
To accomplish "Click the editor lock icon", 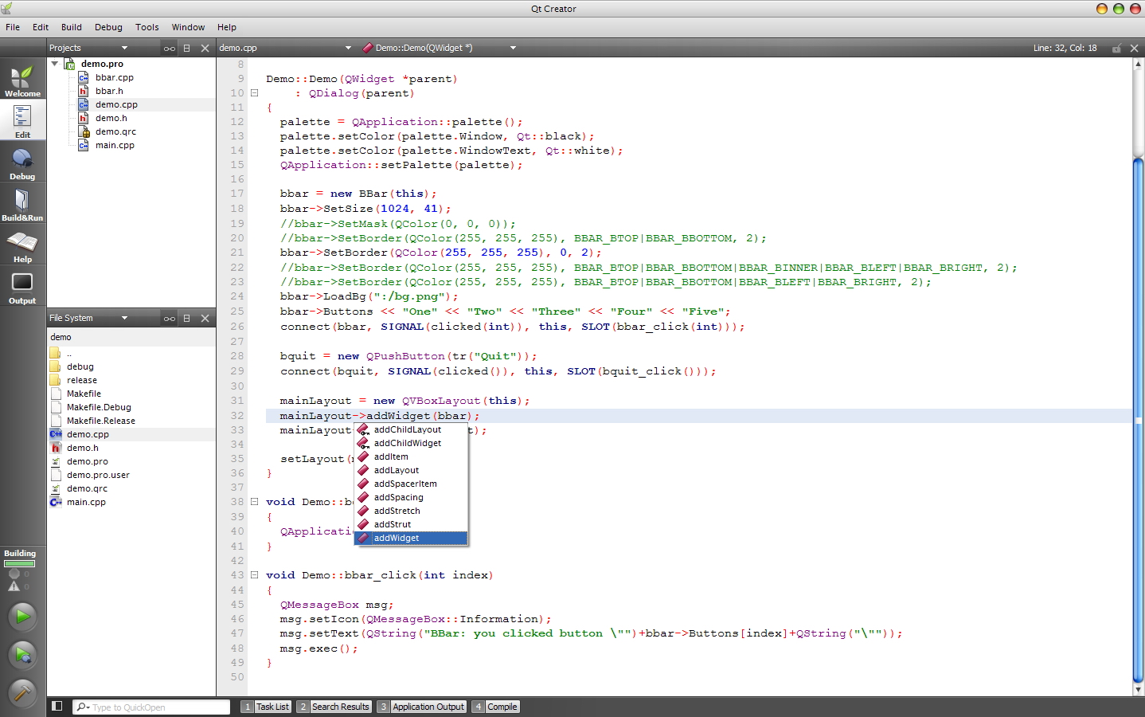I will point(1116,48).
